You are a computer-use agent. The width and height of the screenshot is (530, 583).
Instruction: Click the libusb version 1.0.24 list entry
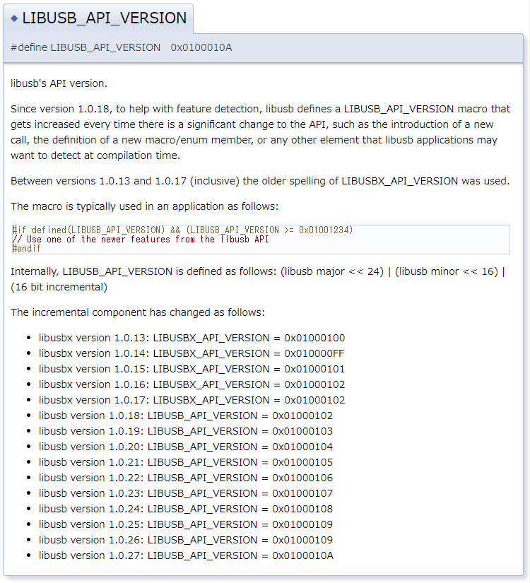coord(186,509)
